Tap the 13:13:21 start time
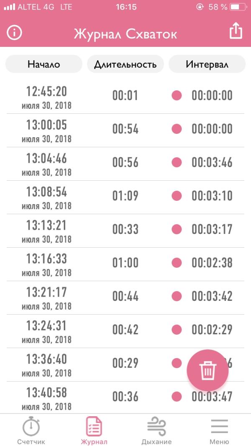The width and height of the screenshot is (251, 446). (46, 226)
